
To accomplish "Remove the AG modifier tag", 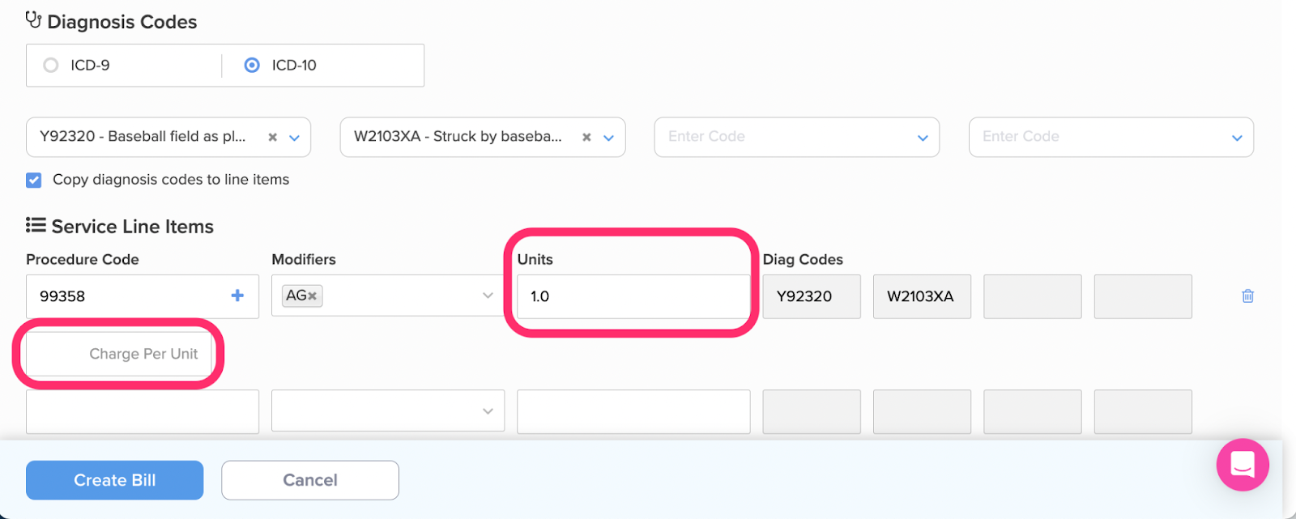I will click(312, 296).
